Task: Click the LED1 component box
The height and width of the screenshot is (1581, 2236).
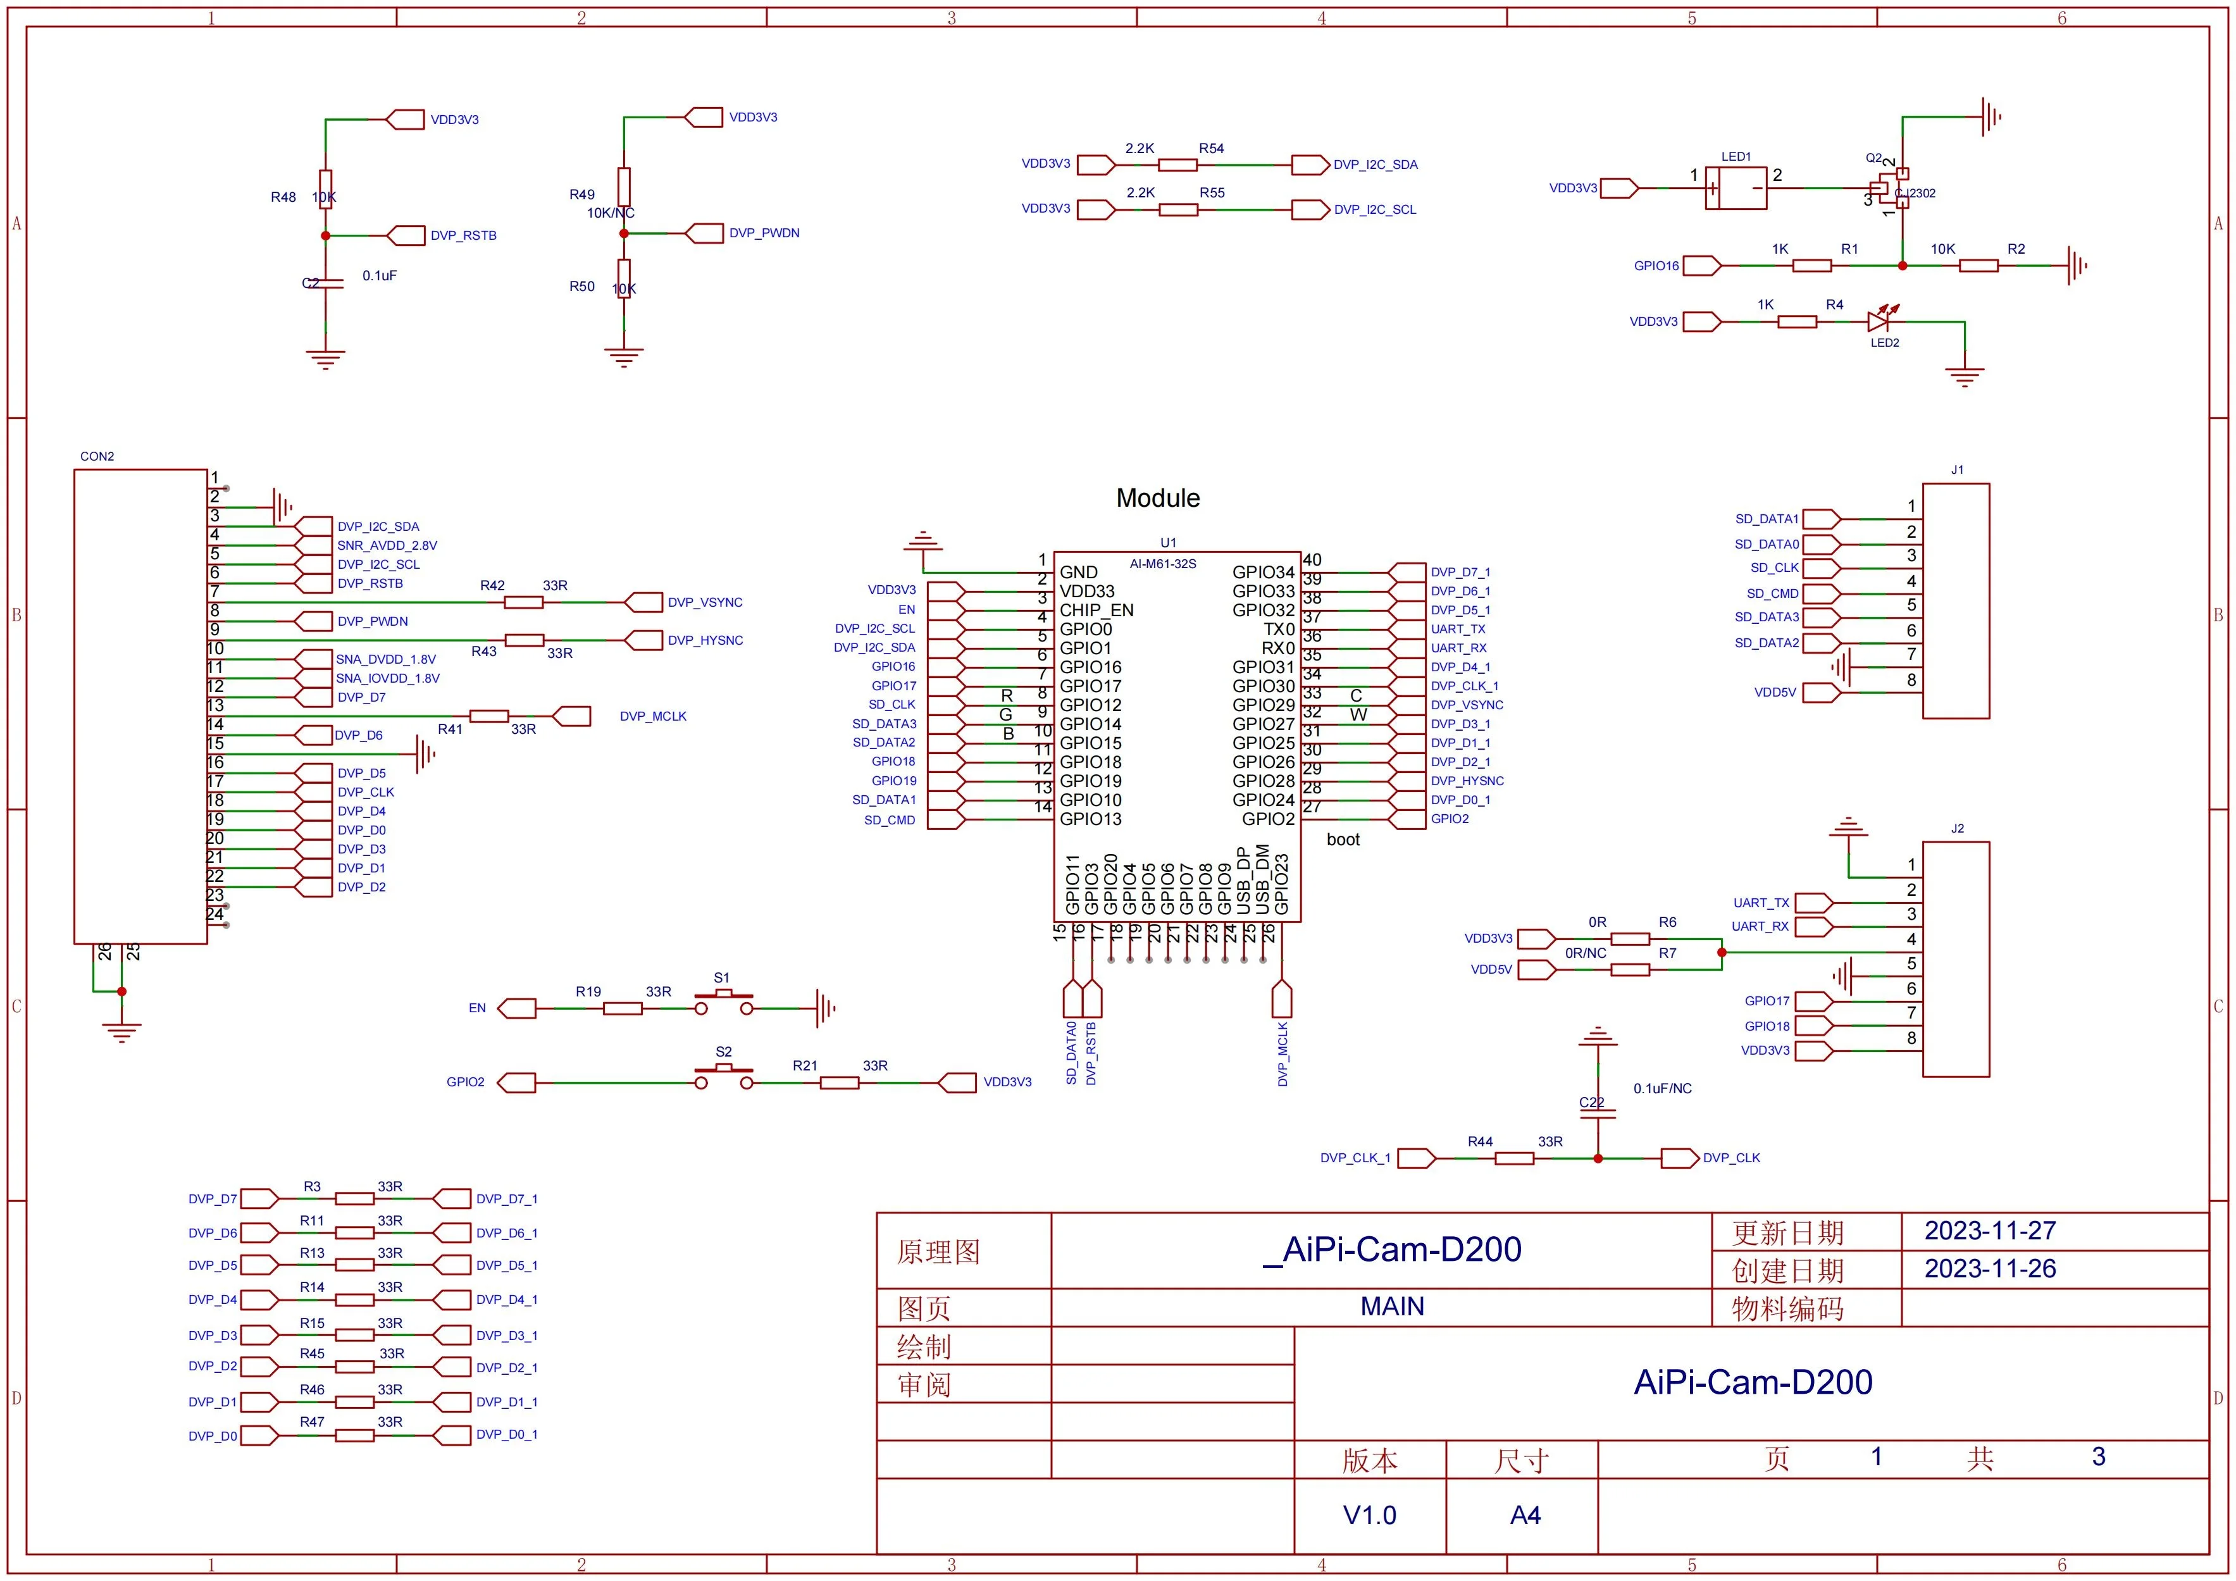Action: point(1736,188)
